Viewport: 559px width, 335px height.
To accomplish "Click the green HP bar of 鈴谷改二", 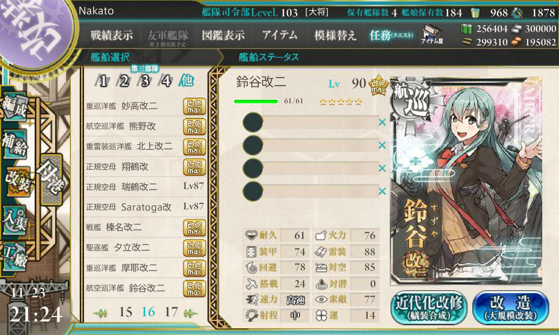I will click(x=256, y=101).
